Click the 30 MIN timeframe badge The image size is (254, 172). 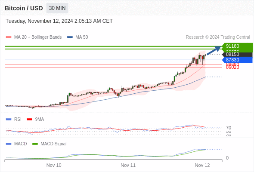coord(57,8)
